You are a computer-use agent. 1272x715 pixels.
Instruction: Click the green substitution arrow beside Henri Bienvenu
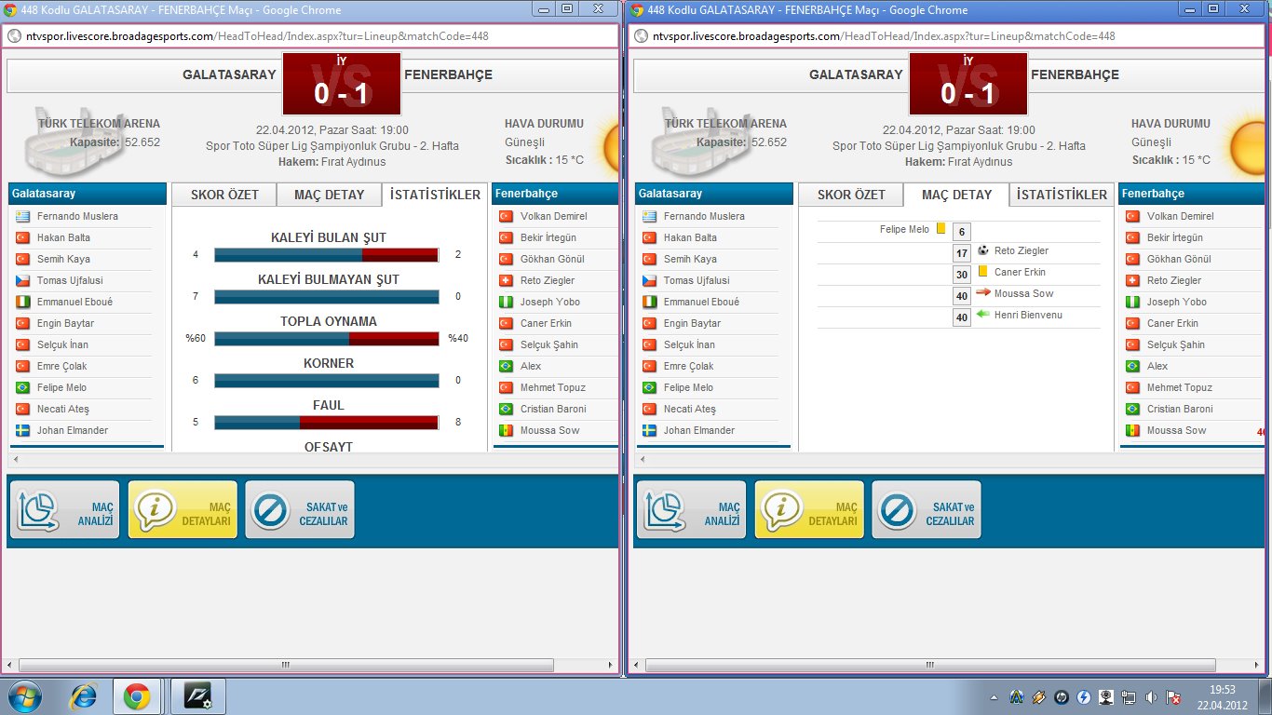tap(983, 315)
